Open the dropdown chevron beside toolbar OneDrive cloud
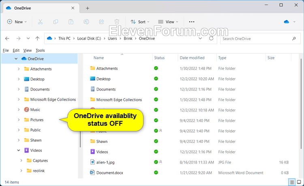 294,22
